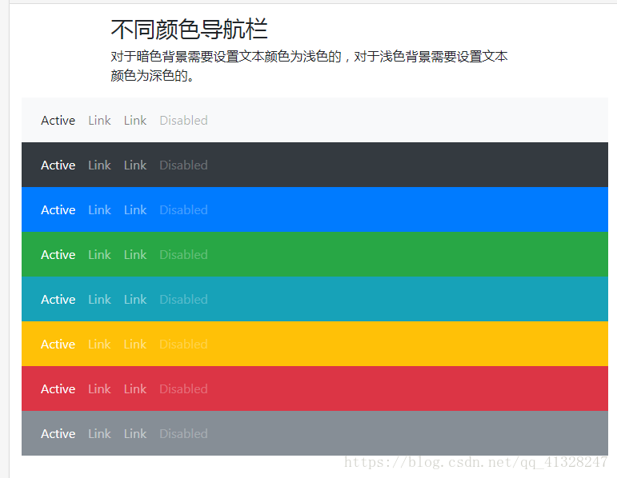Image resolution: width=617 pixels, height=478 pixels.
Task: Click Disabled in the dark navbar
Action: click(x=183, y=165)
